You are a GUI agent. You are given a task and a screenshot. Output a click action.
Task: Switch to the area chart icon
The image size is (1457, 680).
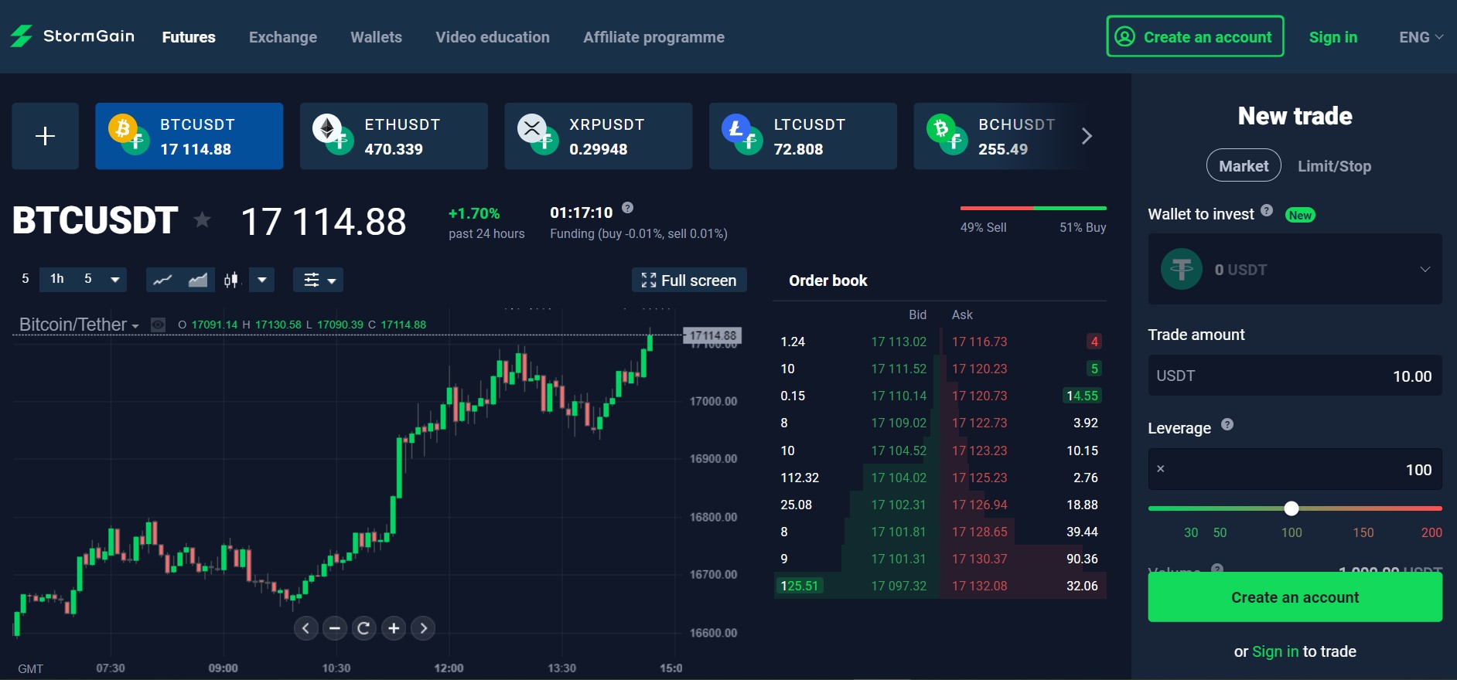pos(198,280)
